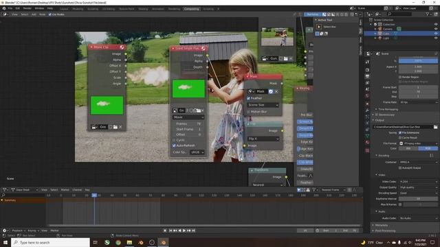The height and width of the screenshot is (247, 440).
Task: Select the RGB color mode button
Action: point(428,148)
